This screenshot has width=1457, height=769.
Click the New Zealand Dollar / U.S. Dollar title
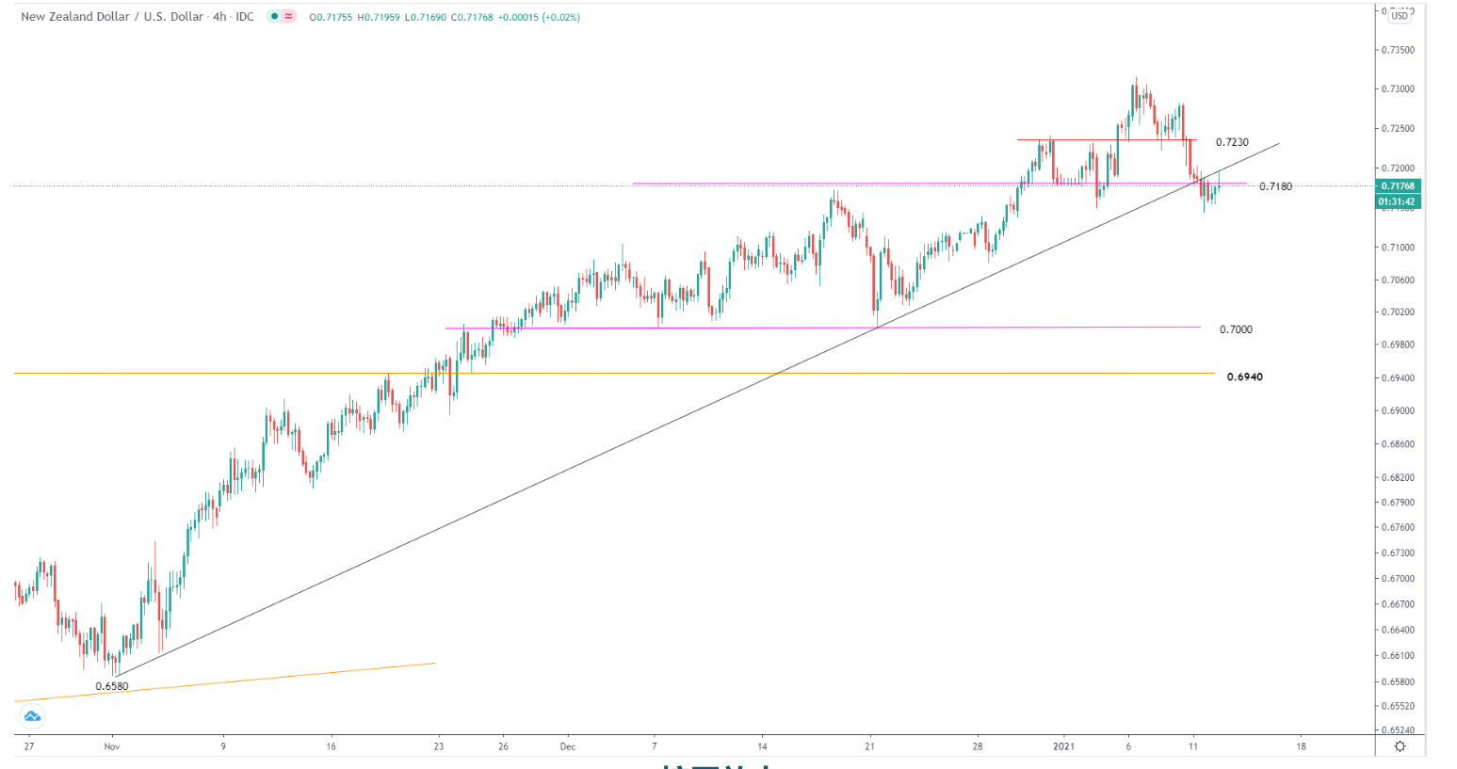[111, 17]
